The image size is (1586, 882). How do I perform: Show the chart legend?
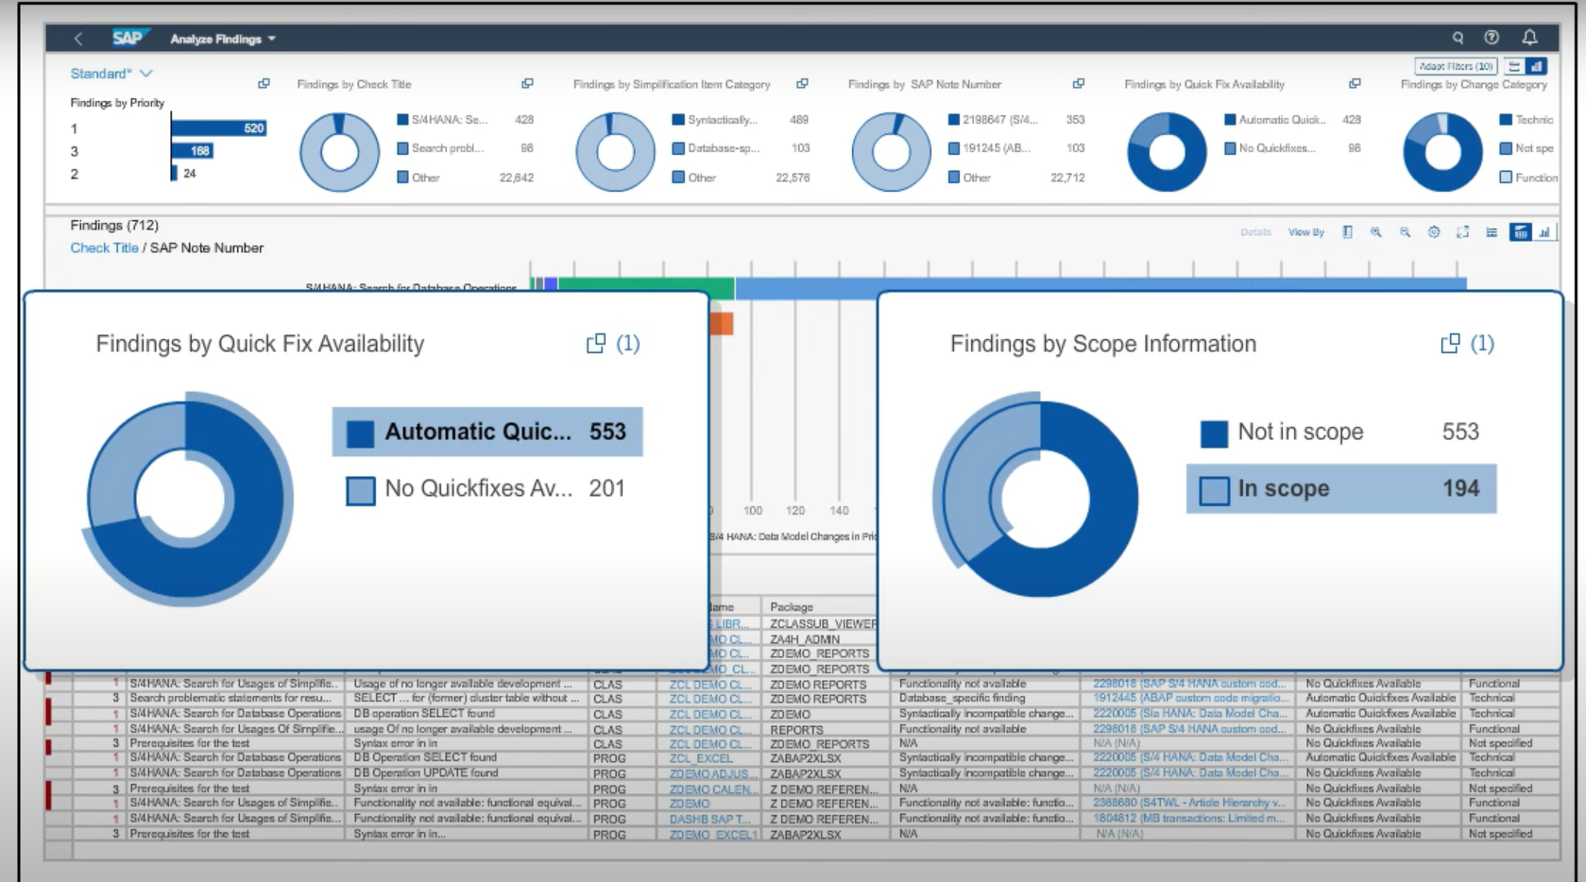pos(1348,231)
